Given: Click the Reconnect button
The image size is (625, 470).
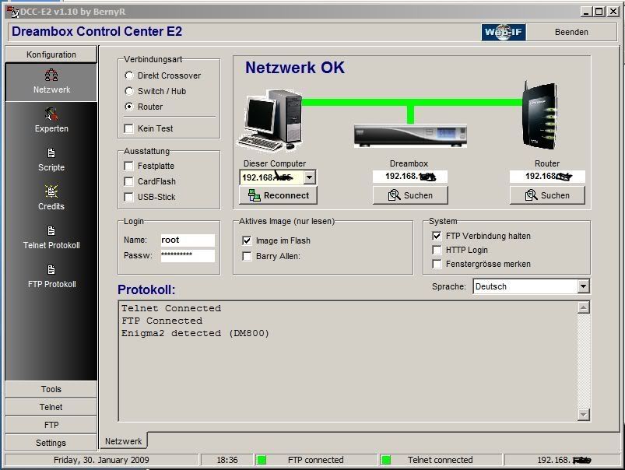Looking at the screenshot, I should [x=278, y=195].
